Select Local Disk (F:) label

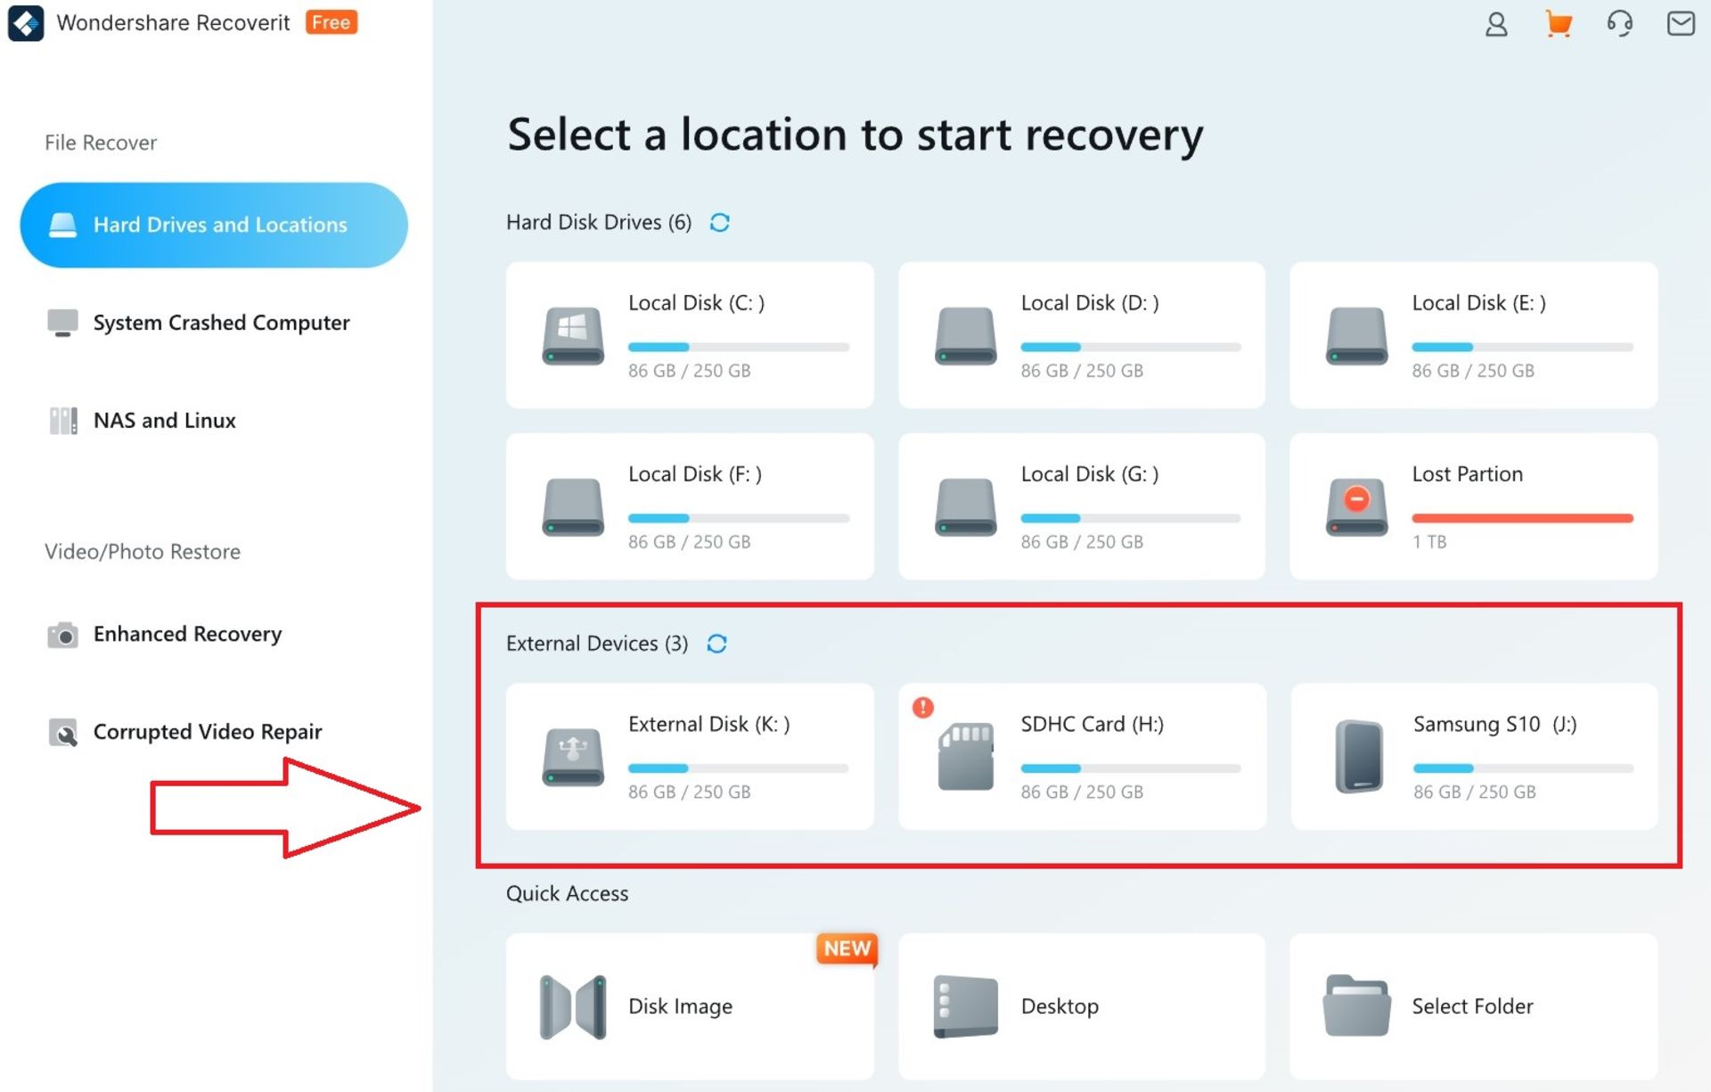coord(695,474)
